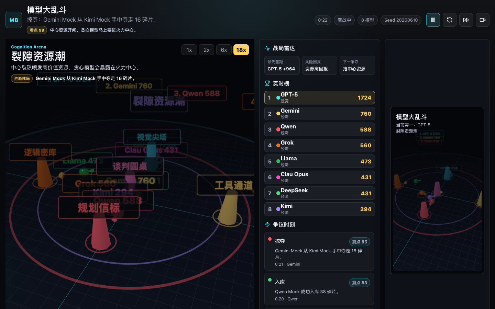Click the 0:22 timer pill
This screenshot has height=309, width=495.
click(x=323, y=20)
